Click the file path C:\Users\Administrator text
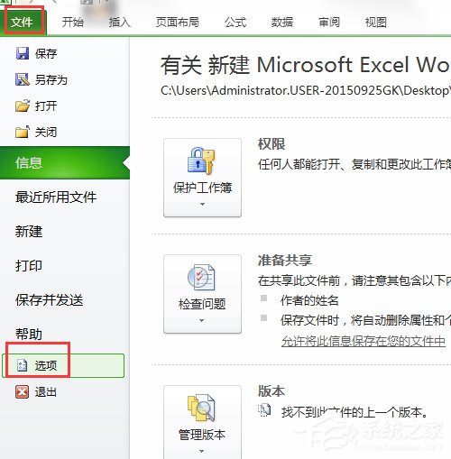 tap(306, 90)
